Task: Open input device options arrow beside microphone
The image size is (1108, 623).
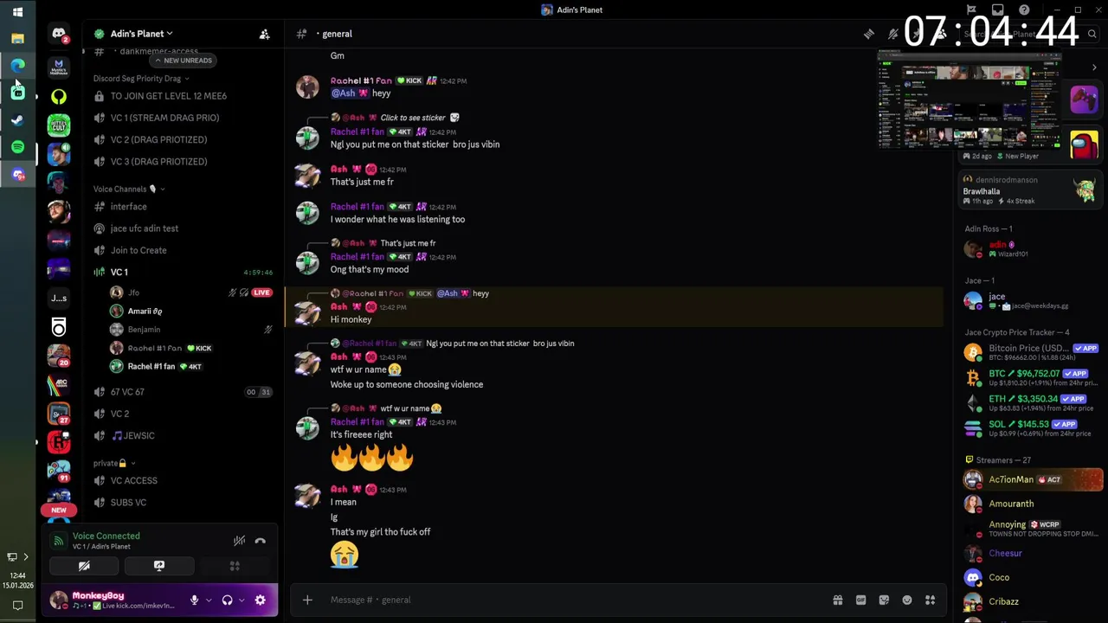Action: pos(208,600)
